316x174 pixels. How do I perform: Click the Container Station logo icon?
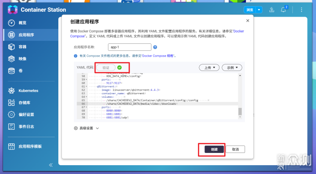(x=12, y=10)
